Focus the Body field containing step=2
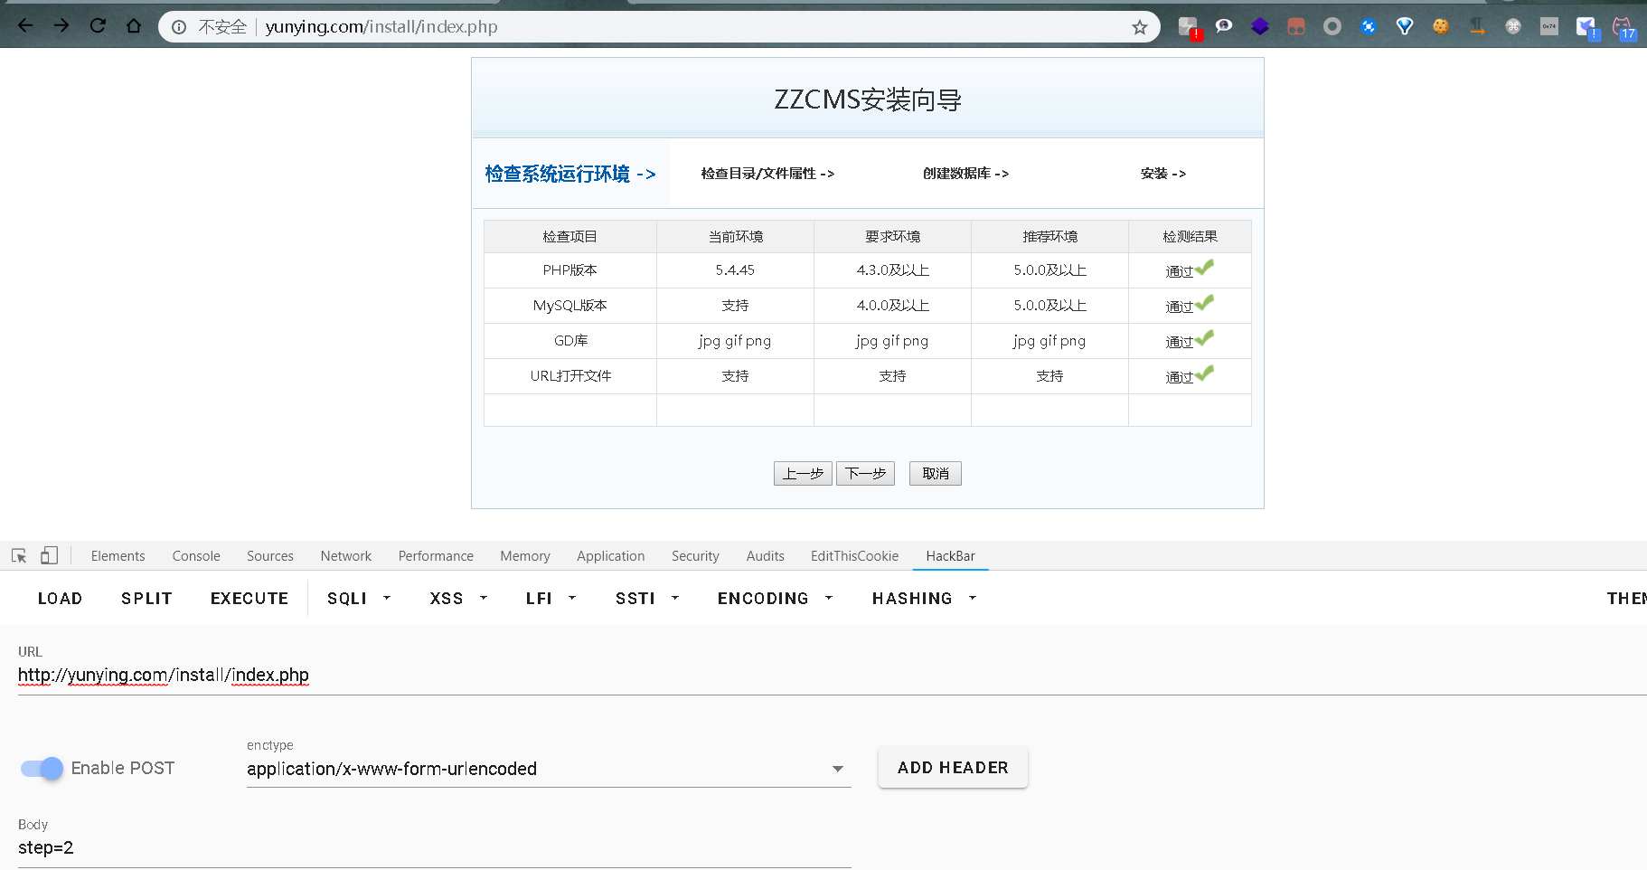The height and width of the screenshot is (870, 1647). coord(435,848)
